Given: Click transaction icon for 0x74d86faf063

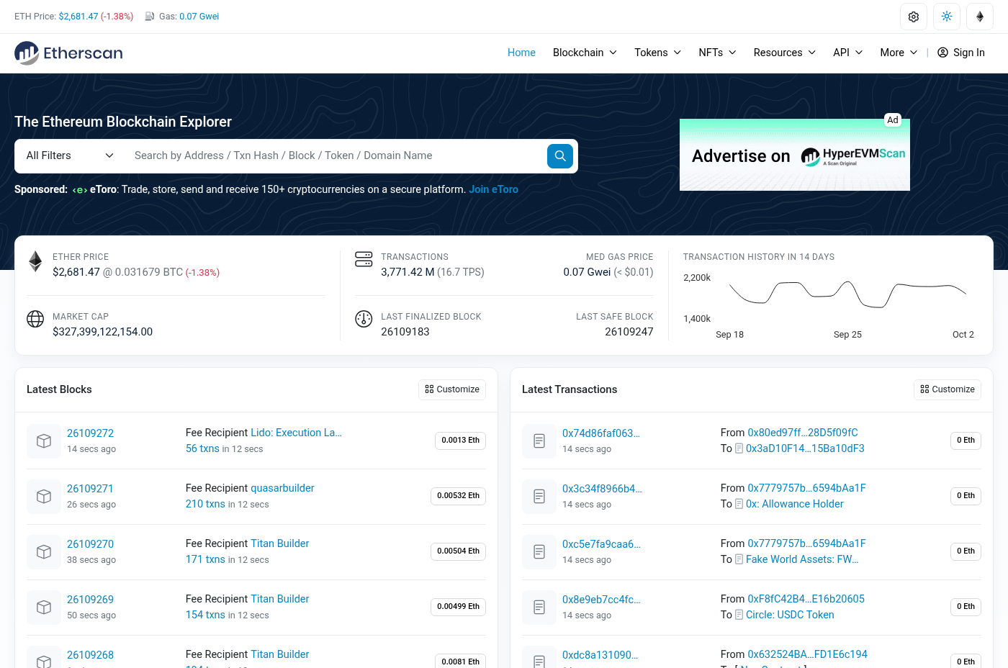Looking at the screenshot, I should pyautogui.click(x=539, y=441).
